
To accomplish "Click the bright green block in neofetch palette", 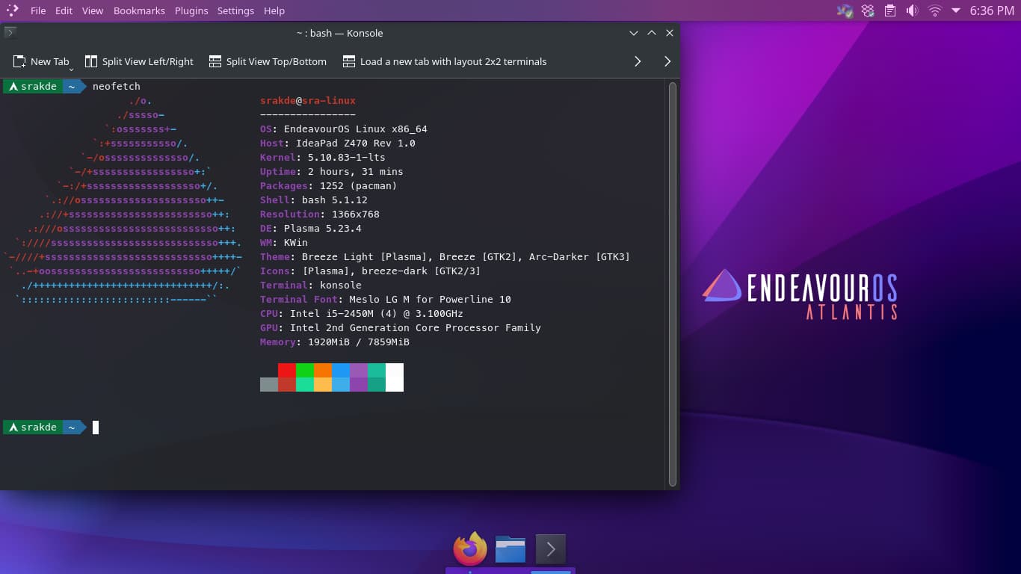I will coord(305,370).
